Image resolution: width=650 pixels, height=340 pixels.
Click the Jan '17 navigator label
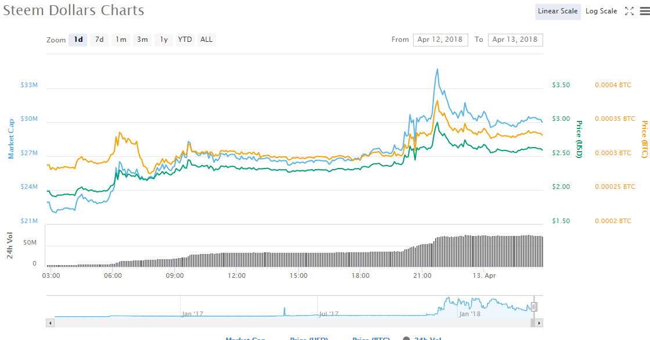tap(193, 314)
